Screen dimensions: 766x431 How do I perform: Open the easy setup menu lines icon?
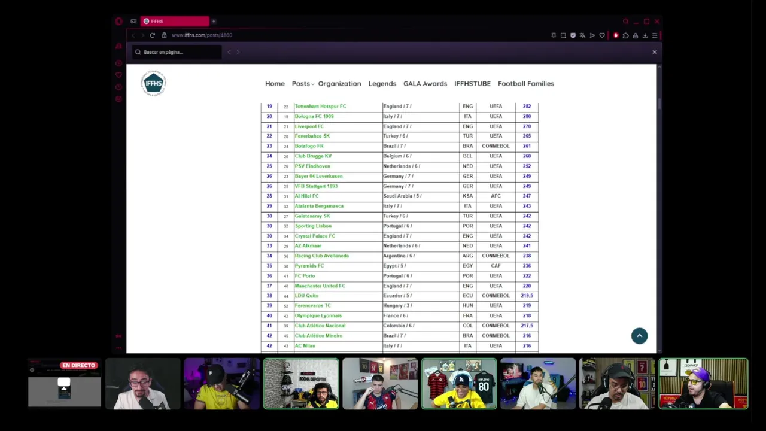pyautogui.click(x=655, y=35)
